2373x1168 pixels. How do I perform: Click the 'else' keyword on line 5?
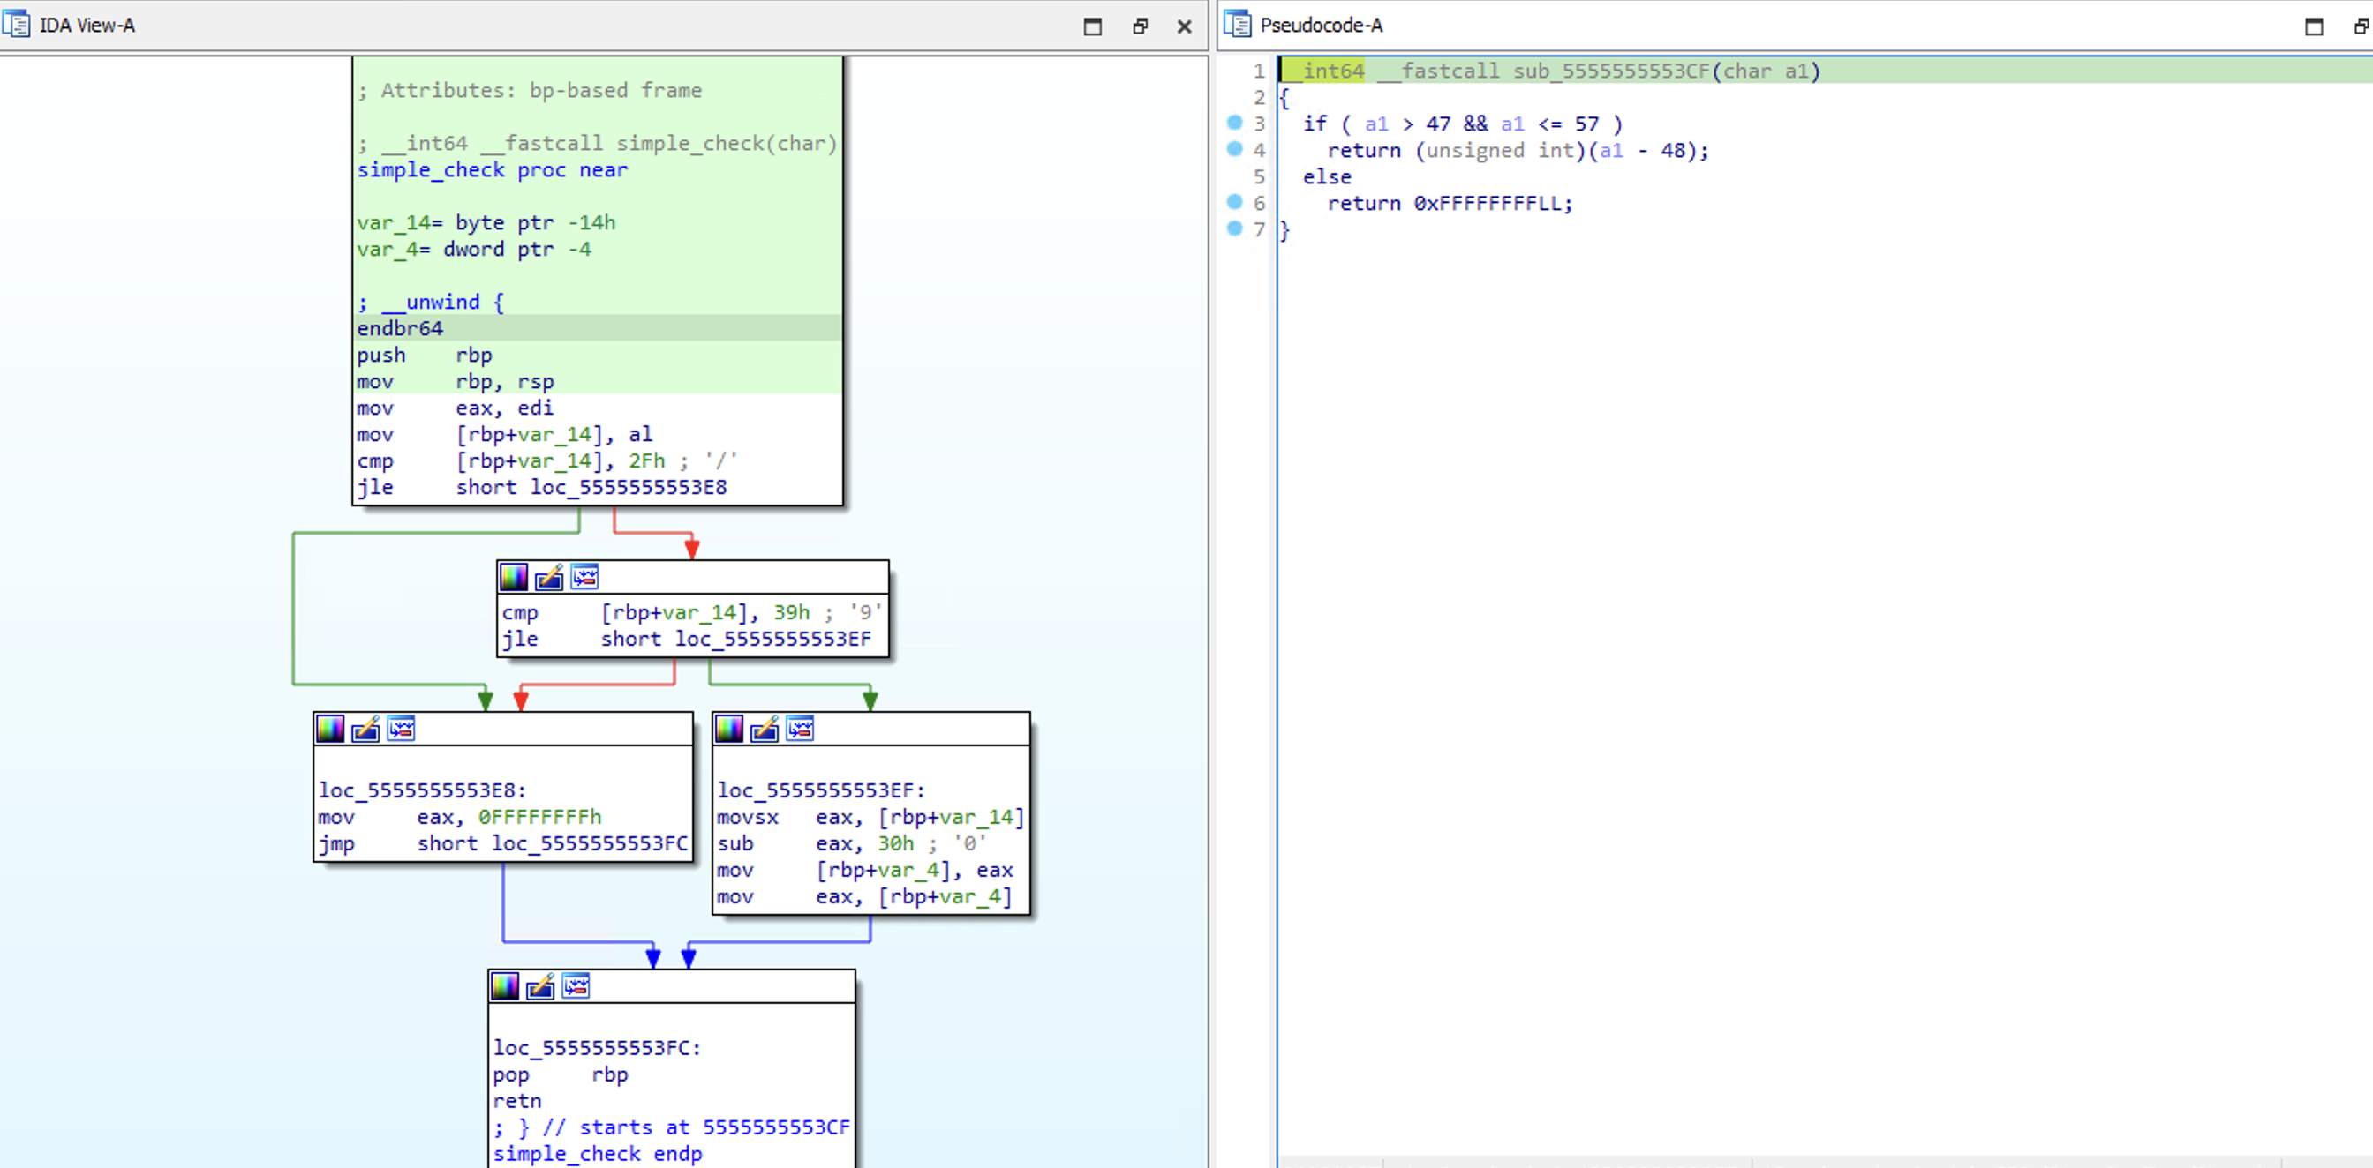click(x=1327, y=176)
